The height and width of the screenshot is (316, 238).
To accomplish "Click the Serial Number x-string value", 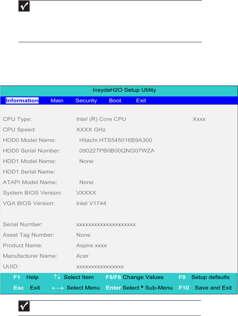I will 106,225.
